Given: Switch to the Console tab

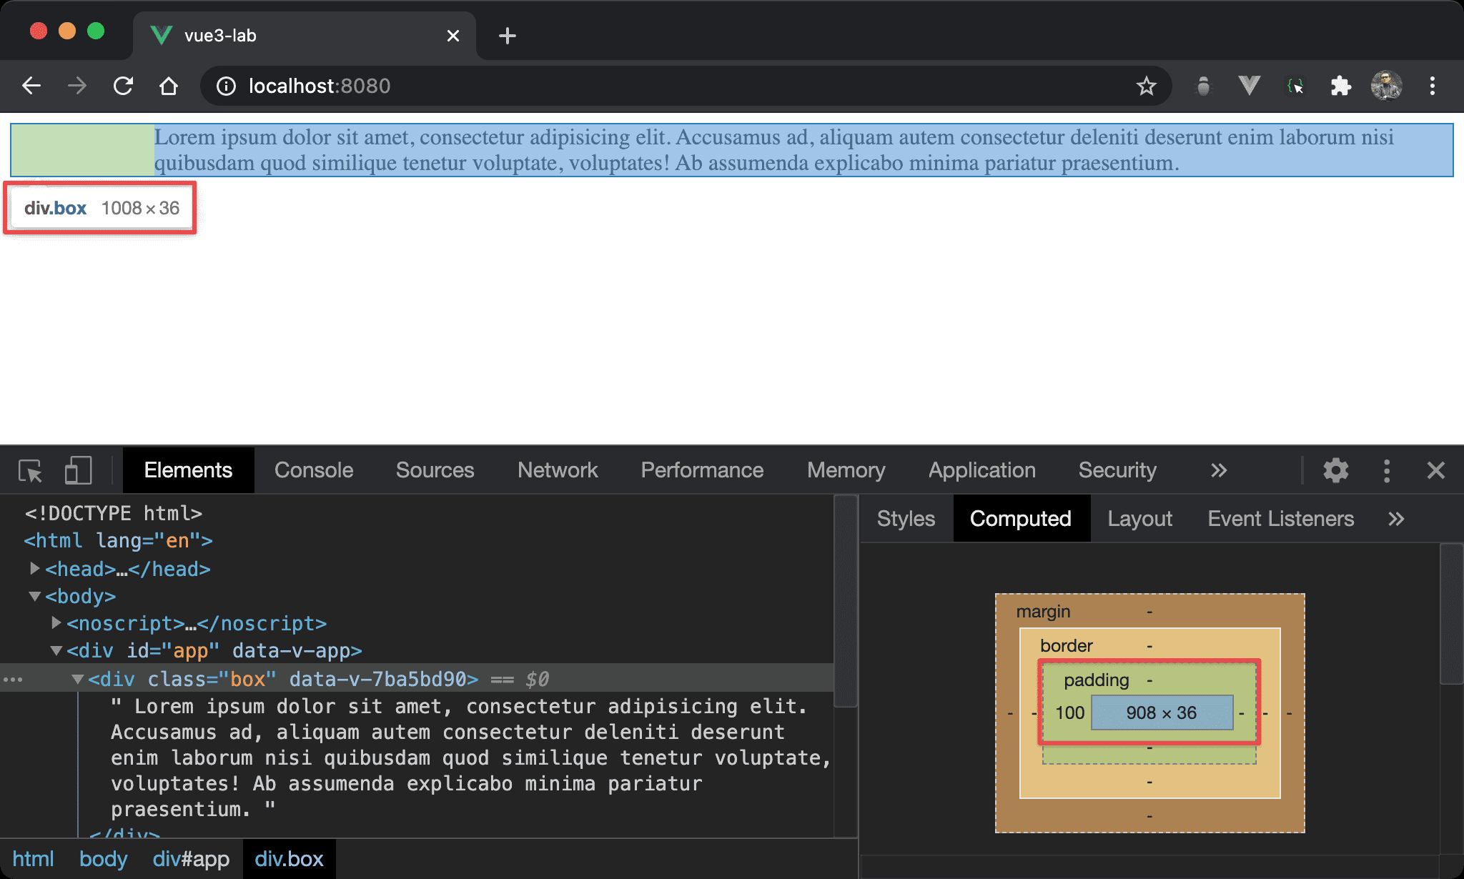Looking at the screenshot, I should 314,470.
